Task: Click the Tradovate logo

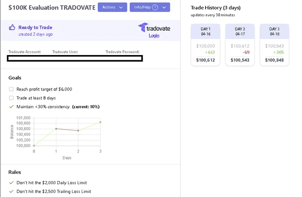Action: (154, 28)
